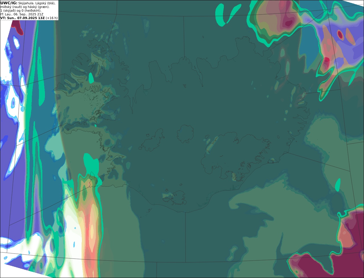Click the "VT: Sun.. 07.09.2025 13Z" valid time
Screen dimensions: 364x278
point(23,18)
